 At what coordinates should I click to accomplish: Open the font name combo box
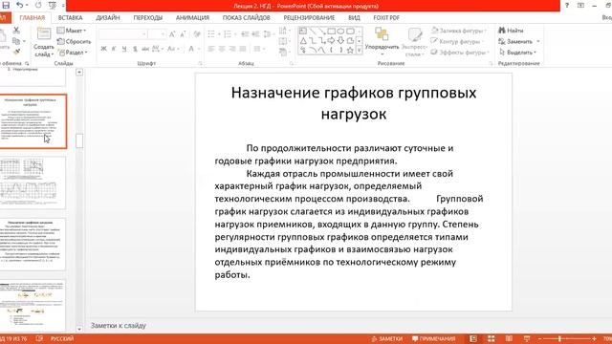click(122, 34)
